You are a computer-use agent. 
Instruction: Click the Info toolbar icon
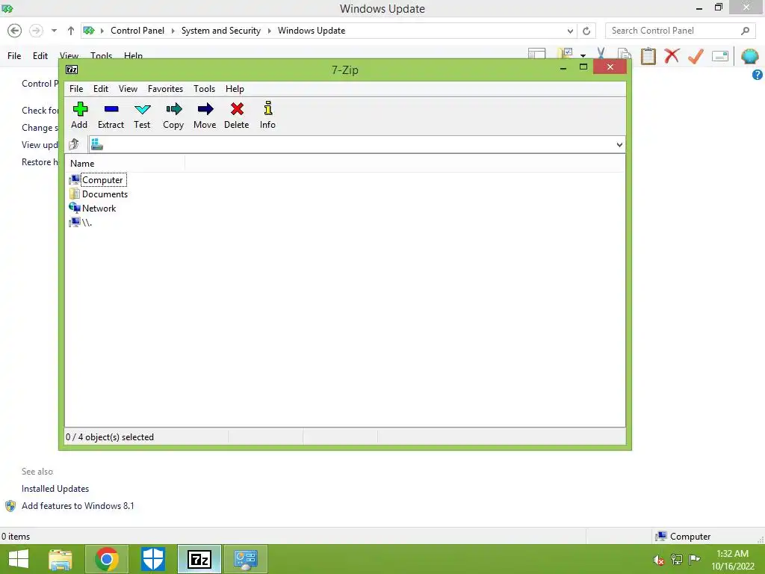[x=267, y=115]
